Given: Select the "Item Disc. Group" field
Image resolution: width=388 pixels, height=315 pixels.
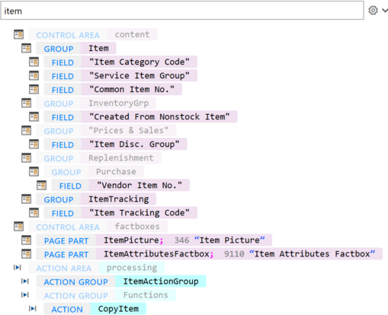Looking at the screenshot, I should point(115,145).
